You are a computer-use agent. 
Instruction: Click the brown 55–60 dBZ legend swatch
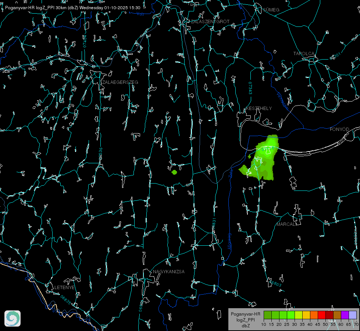pyautogui.click(x=337, y=315)
